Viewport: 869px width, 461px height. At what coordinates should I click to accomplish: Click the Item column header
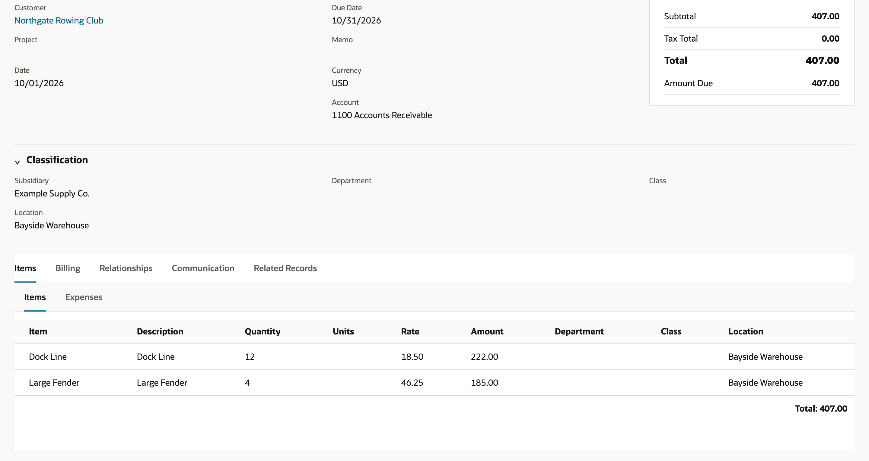tap(38, 332)
